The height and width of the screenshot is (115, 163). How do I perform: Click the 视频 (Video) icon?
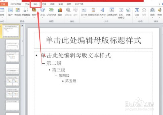[x=152, y=10]
